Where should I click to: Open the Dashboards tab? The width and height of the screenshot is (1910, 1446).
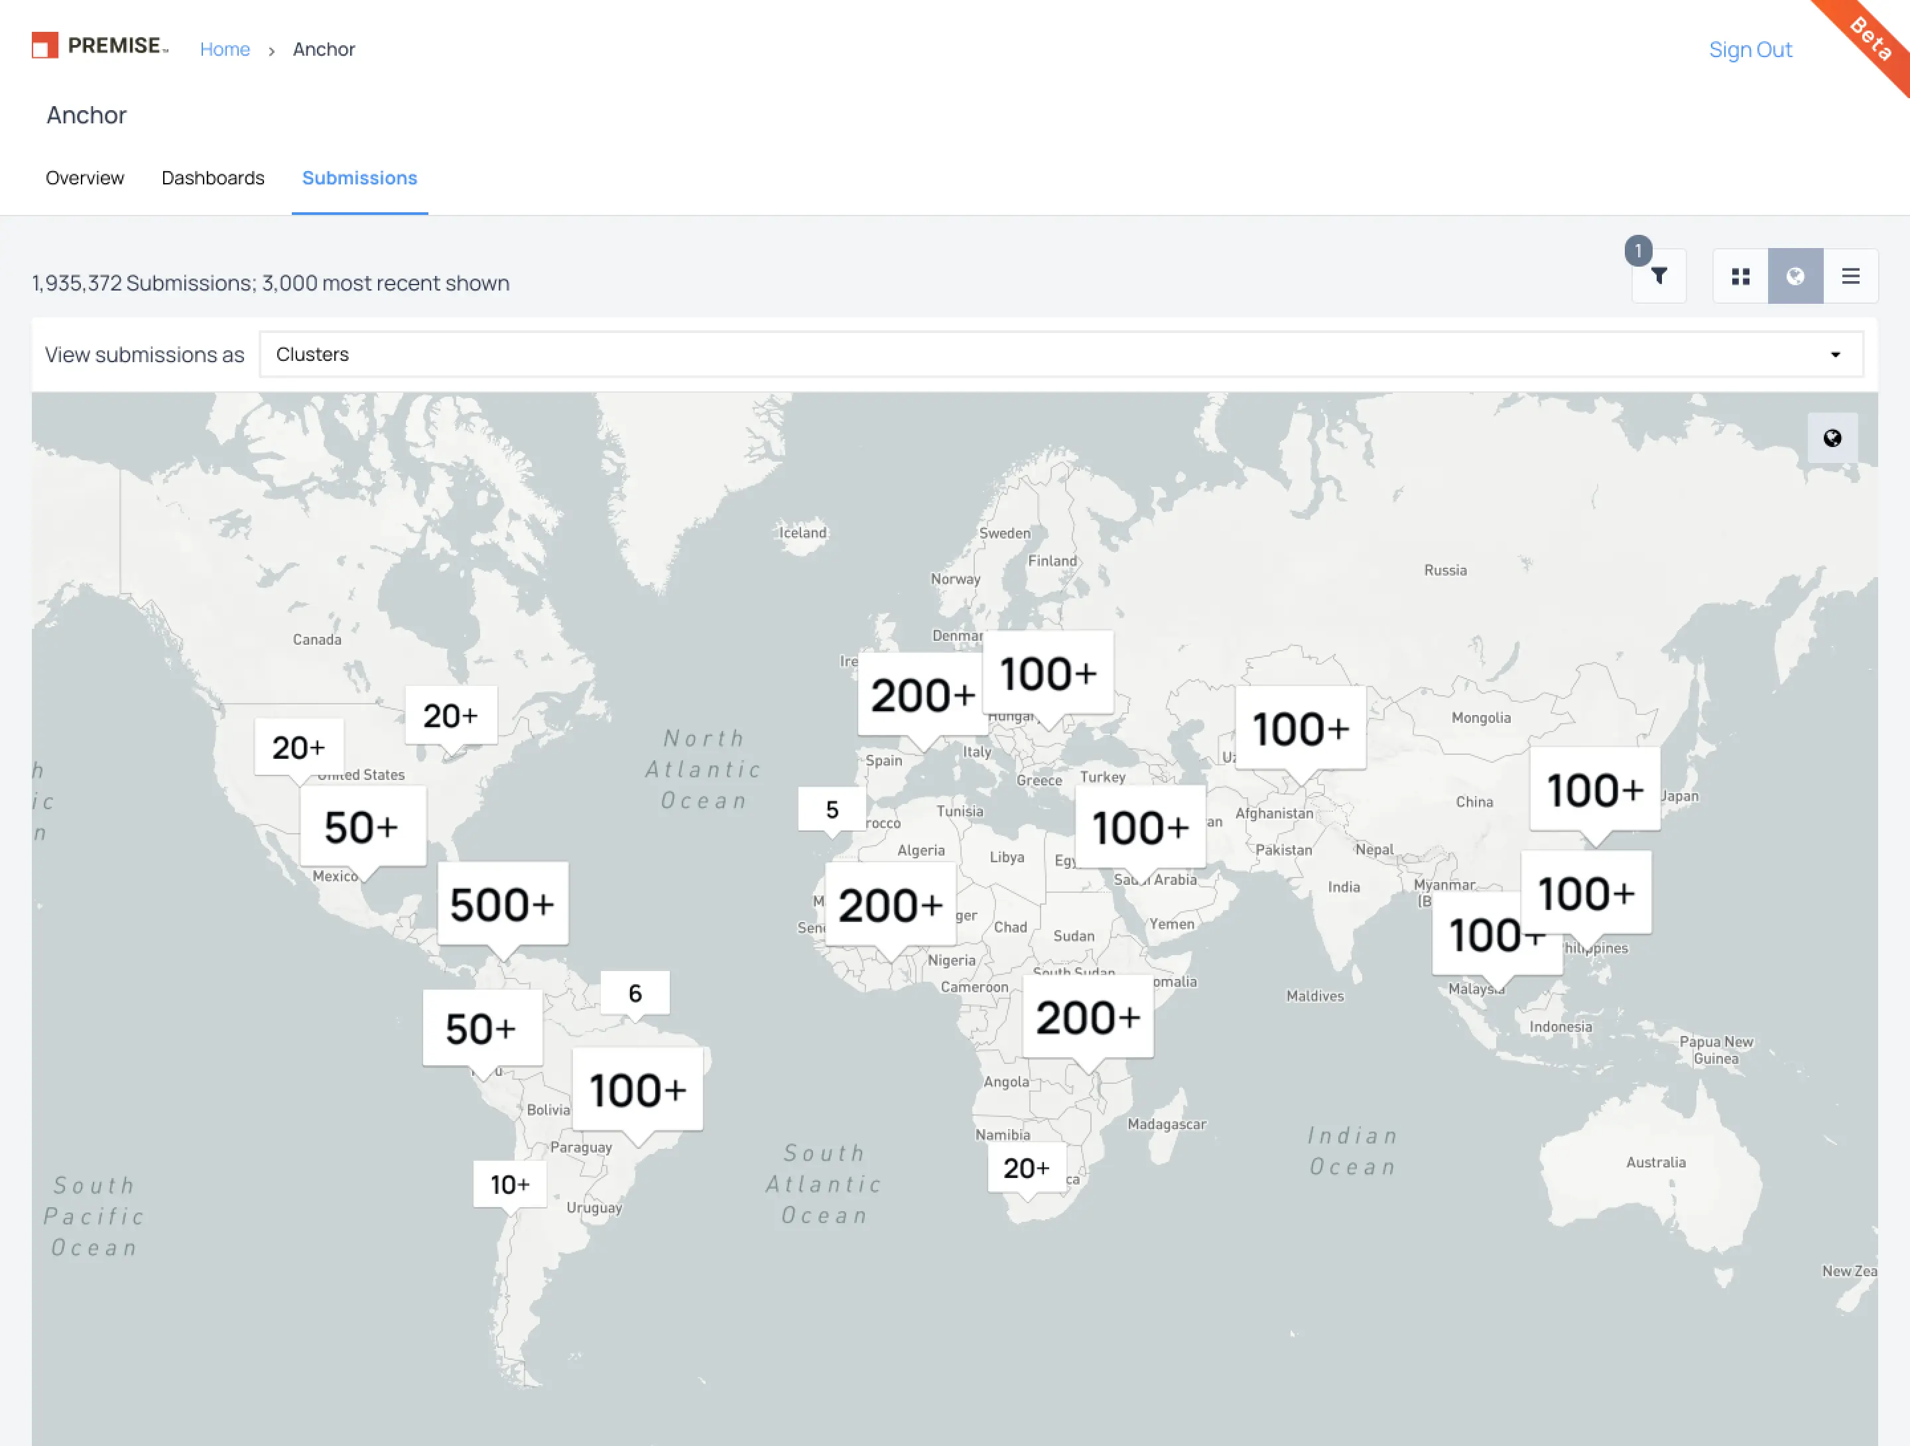[x=212, y=178]
